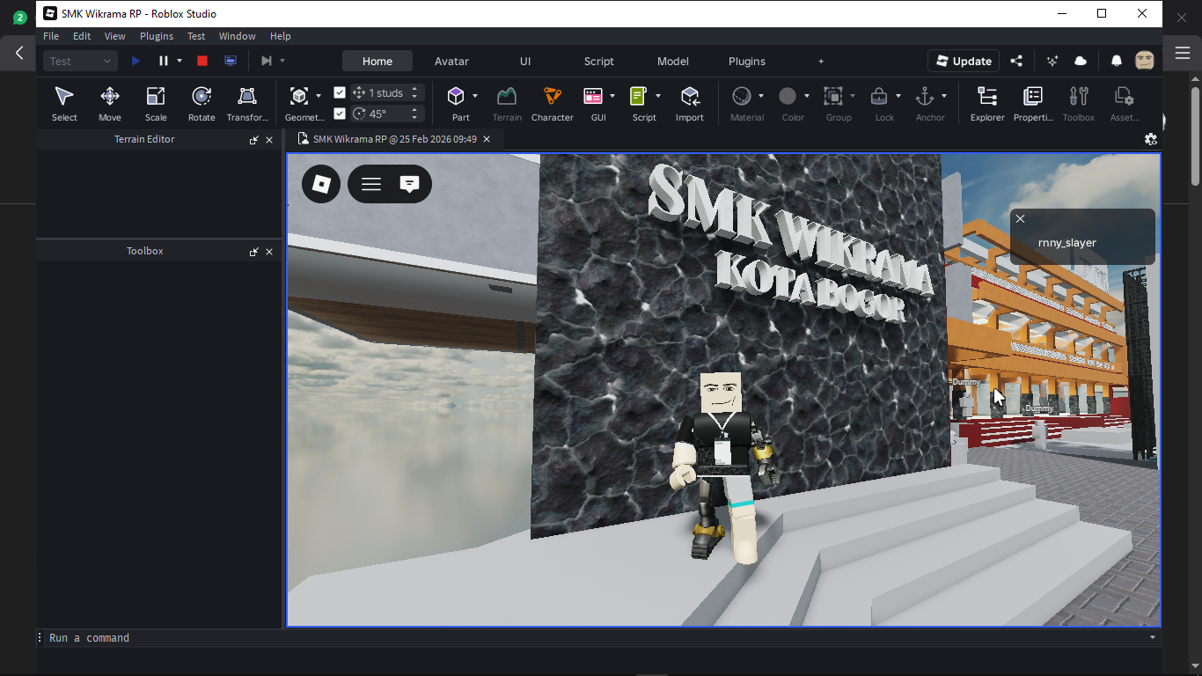Open the notifications bell
Image resolution: width=1202 pixels, height=676 pixels.
point(1116,61)
